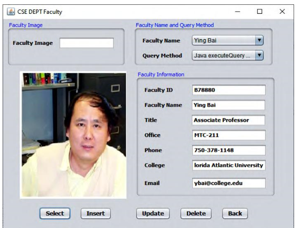The height and width of the screenshot is (228, 304).
Task: Click the "Phone" label
Action: coord(153,150)
